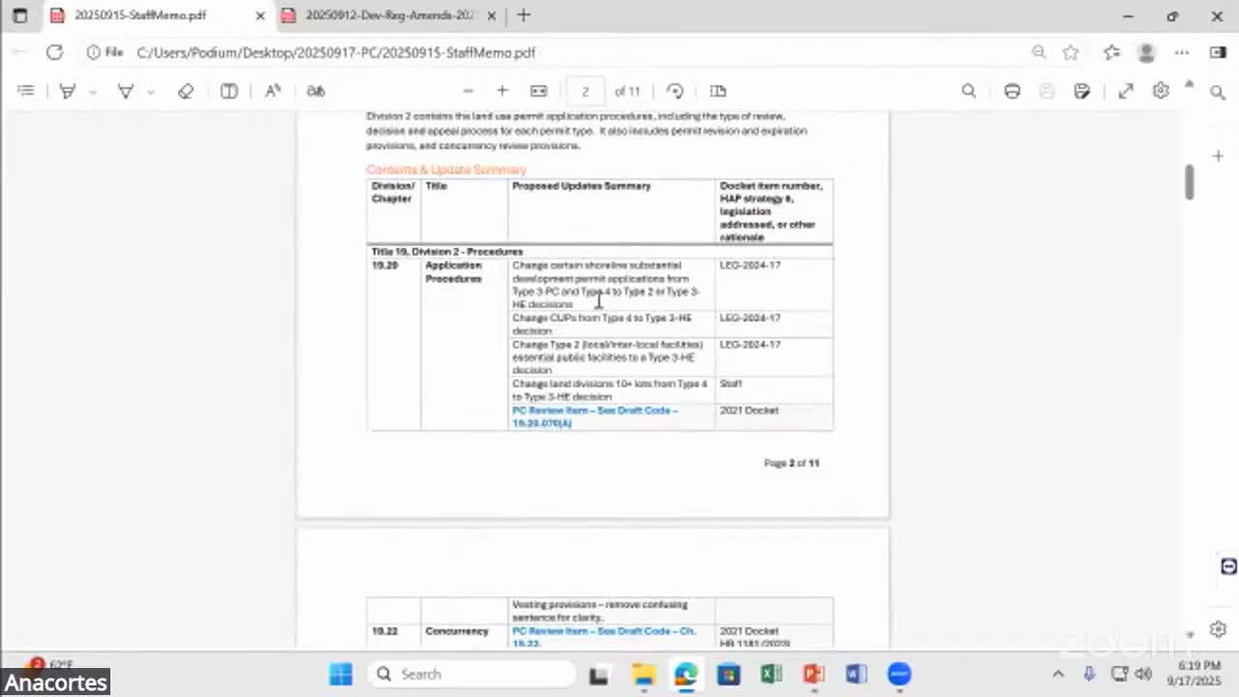Open a new browser tab
Screen dimensions: 1239x697
tap(524, 15)
